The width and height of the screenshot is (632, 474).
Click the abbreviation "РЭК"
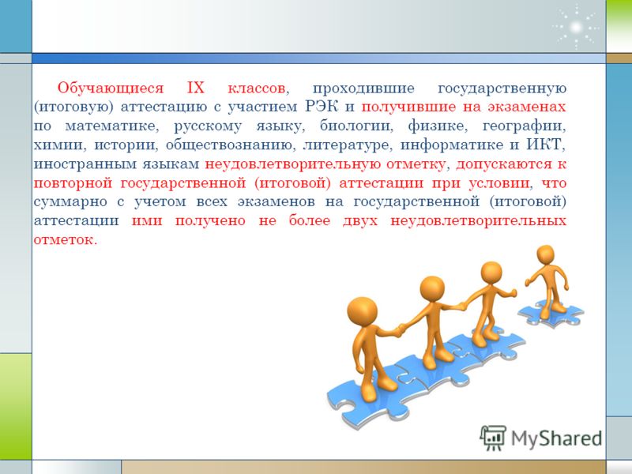click(x=322, y=107)
